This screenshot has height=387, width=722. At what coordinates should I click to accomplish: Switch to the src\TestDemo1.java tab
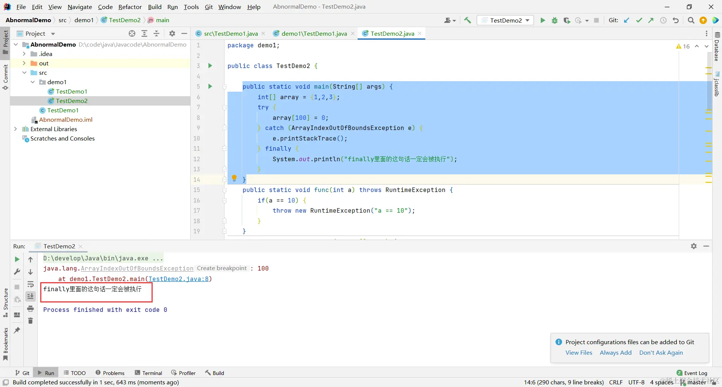point(231,33)
